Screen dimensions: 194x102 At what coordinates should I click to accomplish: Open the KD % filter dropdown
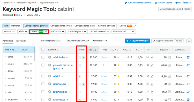click(x=23, y=32)
